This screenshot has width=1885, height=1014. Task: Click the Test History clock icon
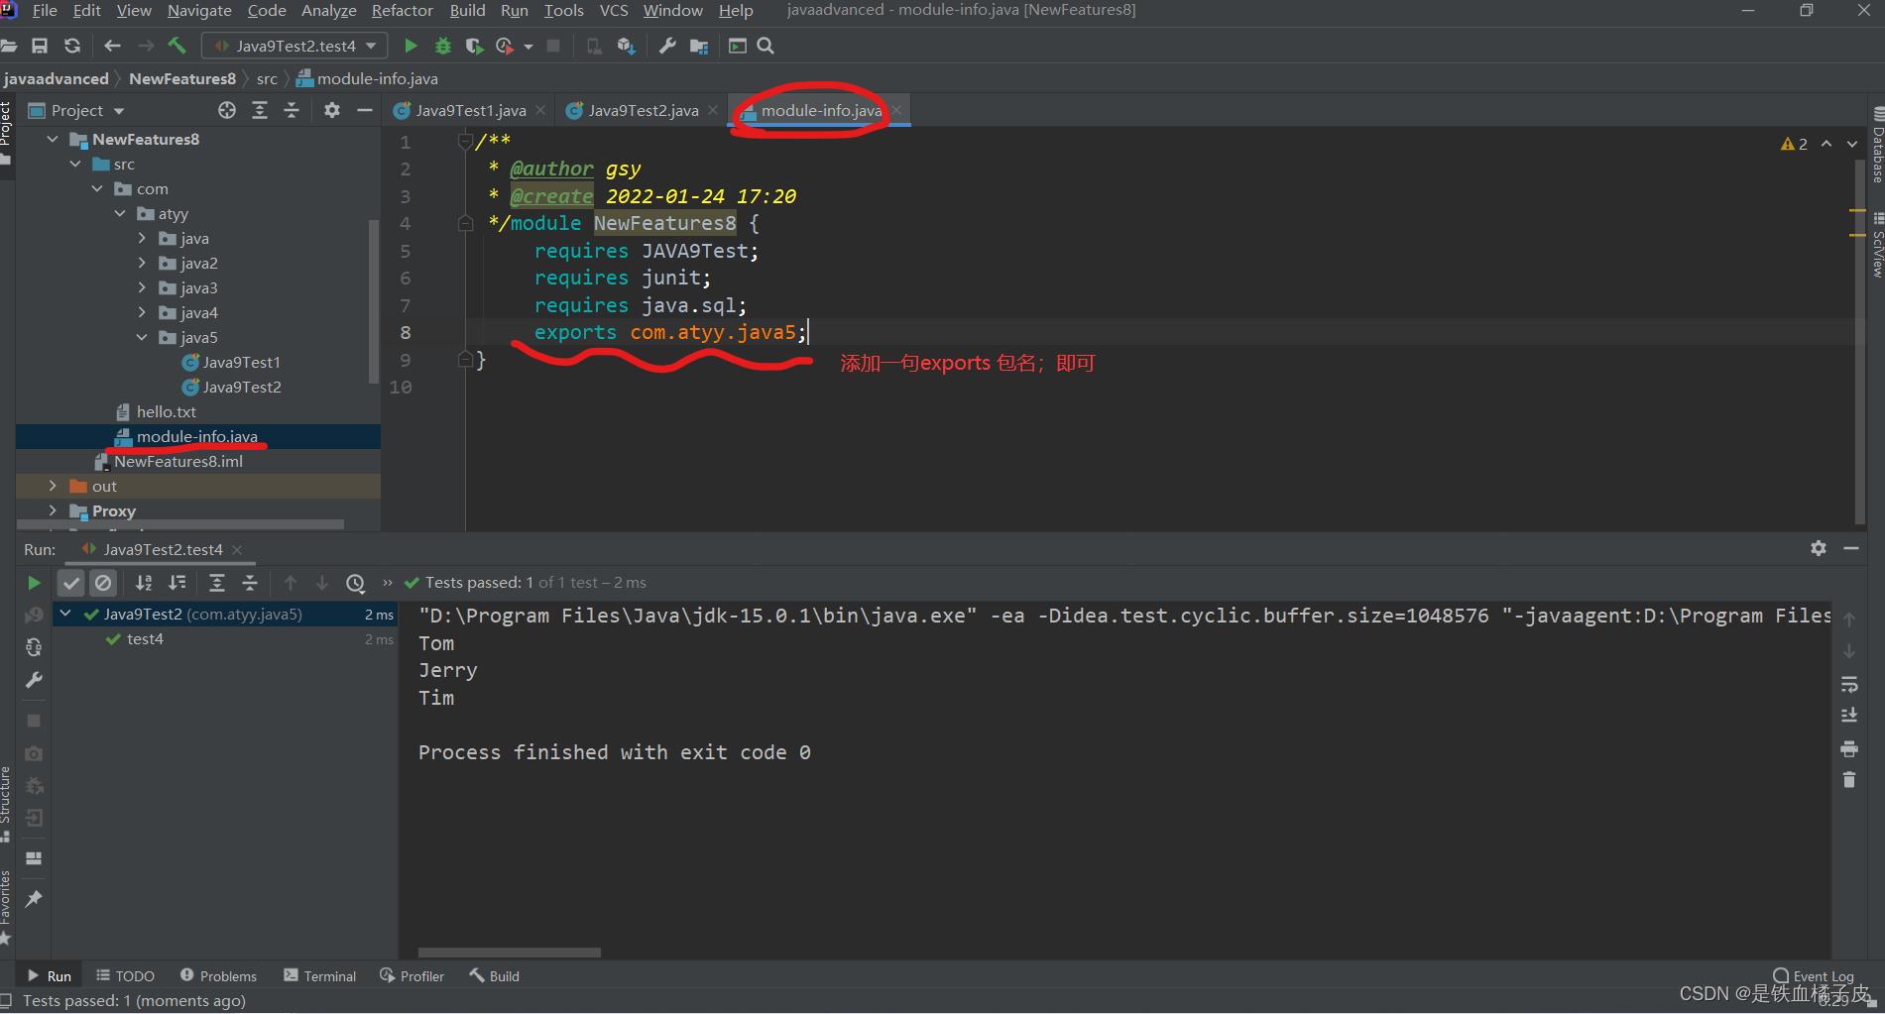click(x=356, y=583)
